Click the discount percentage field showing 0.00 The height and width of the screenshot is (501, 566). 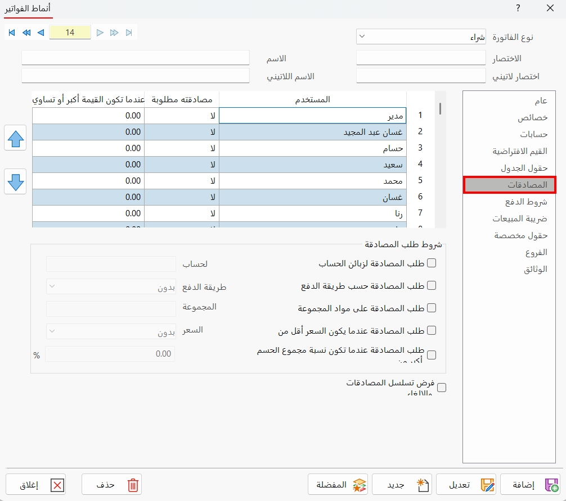110,354
